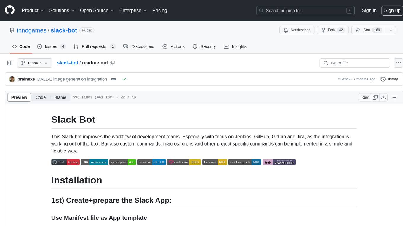Click Sign in link
This screenshot has width=403, height=226.
point(369,10)
